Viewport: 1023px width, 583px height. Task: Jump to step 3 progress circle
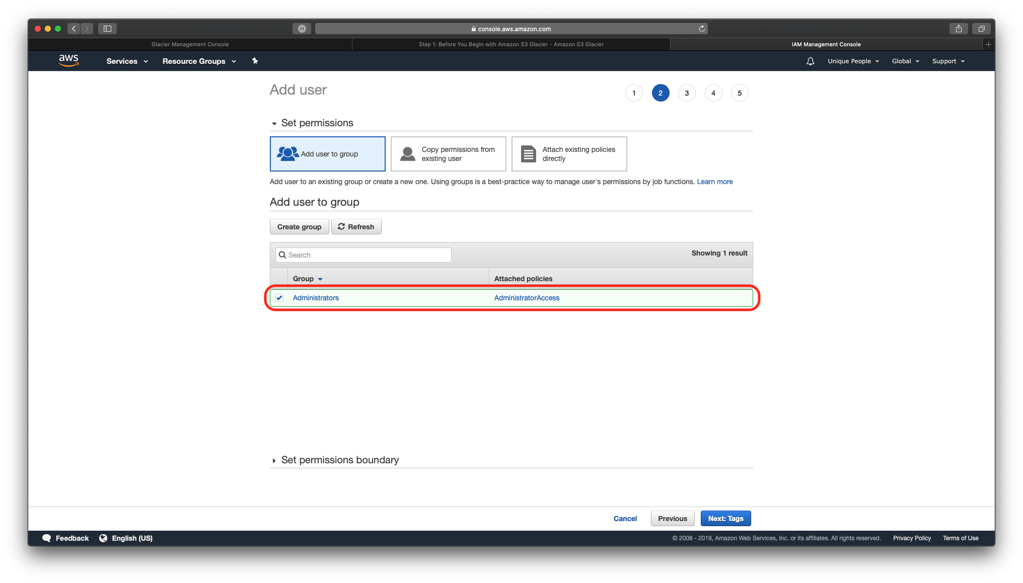coord(687,93)
